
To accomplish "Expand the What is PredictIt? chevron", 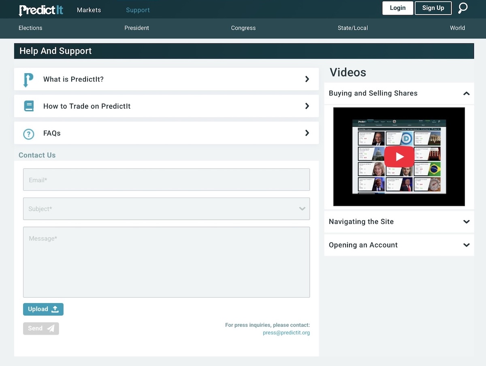I will 307,79.
